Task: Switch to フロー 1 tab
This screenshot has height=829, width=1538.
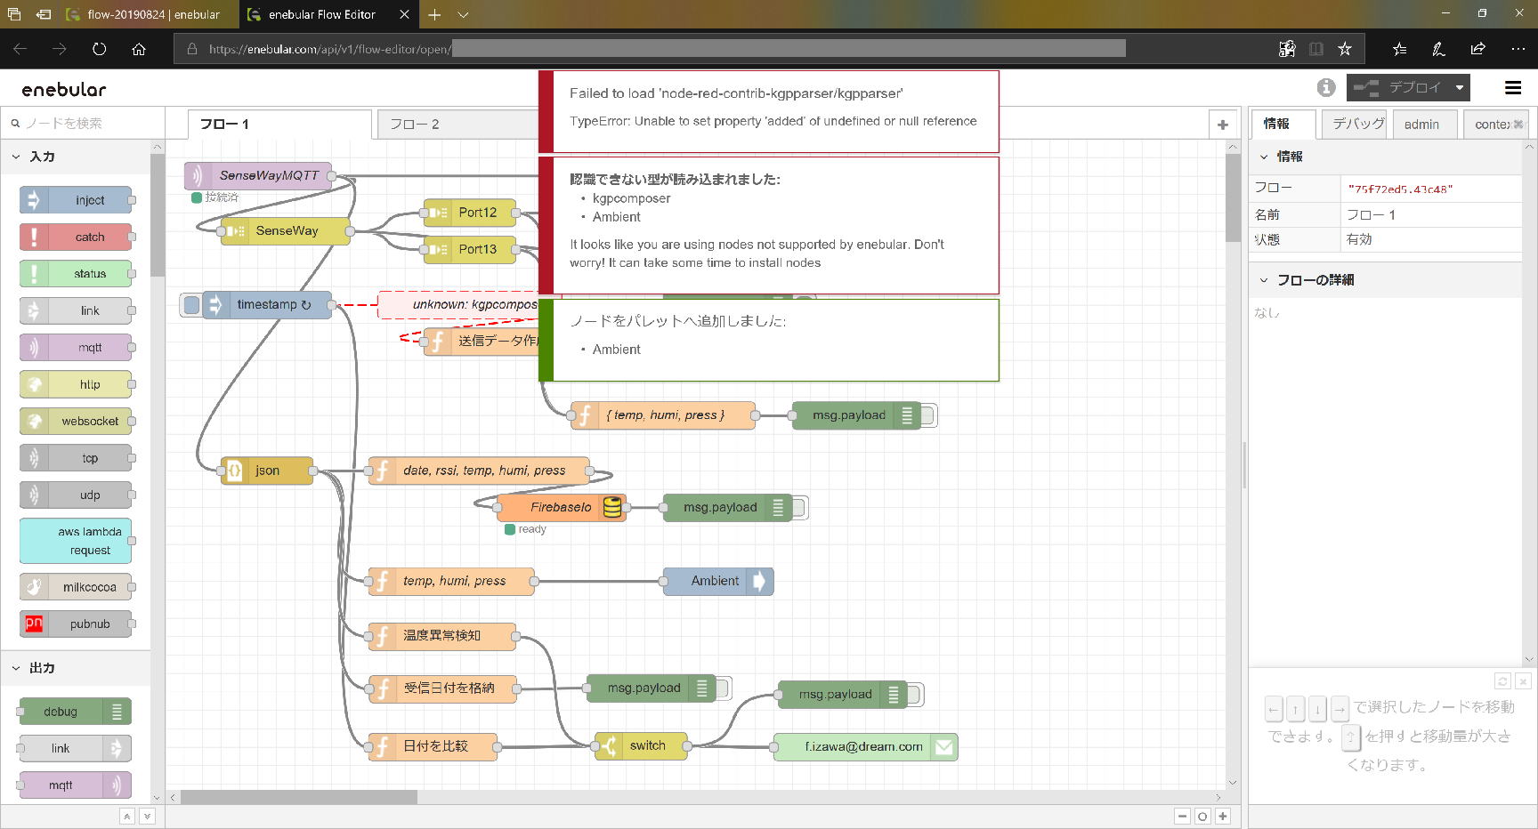Action: pyautogui.click(x=279, y=125)
